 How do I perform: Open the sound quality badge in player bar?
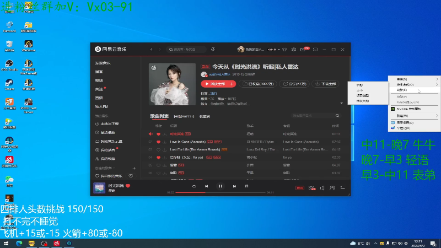(x=300, y=188)
